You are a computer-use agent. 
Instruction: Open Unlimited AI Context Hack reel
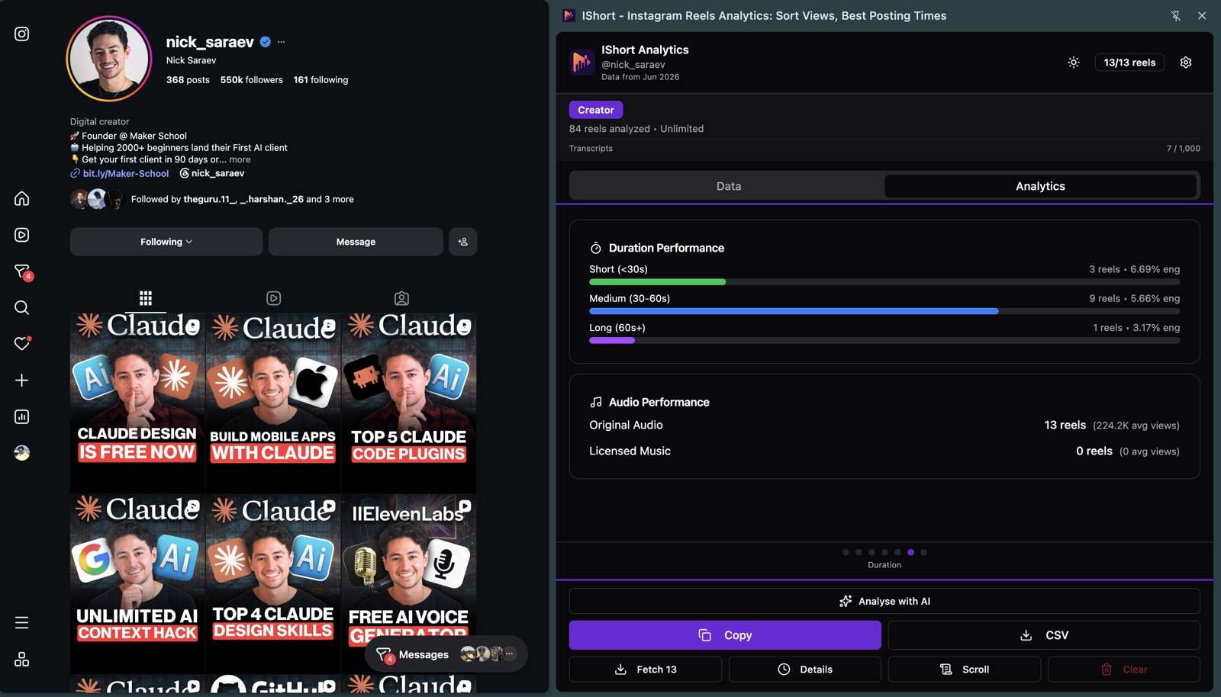(x=137, y=583)
